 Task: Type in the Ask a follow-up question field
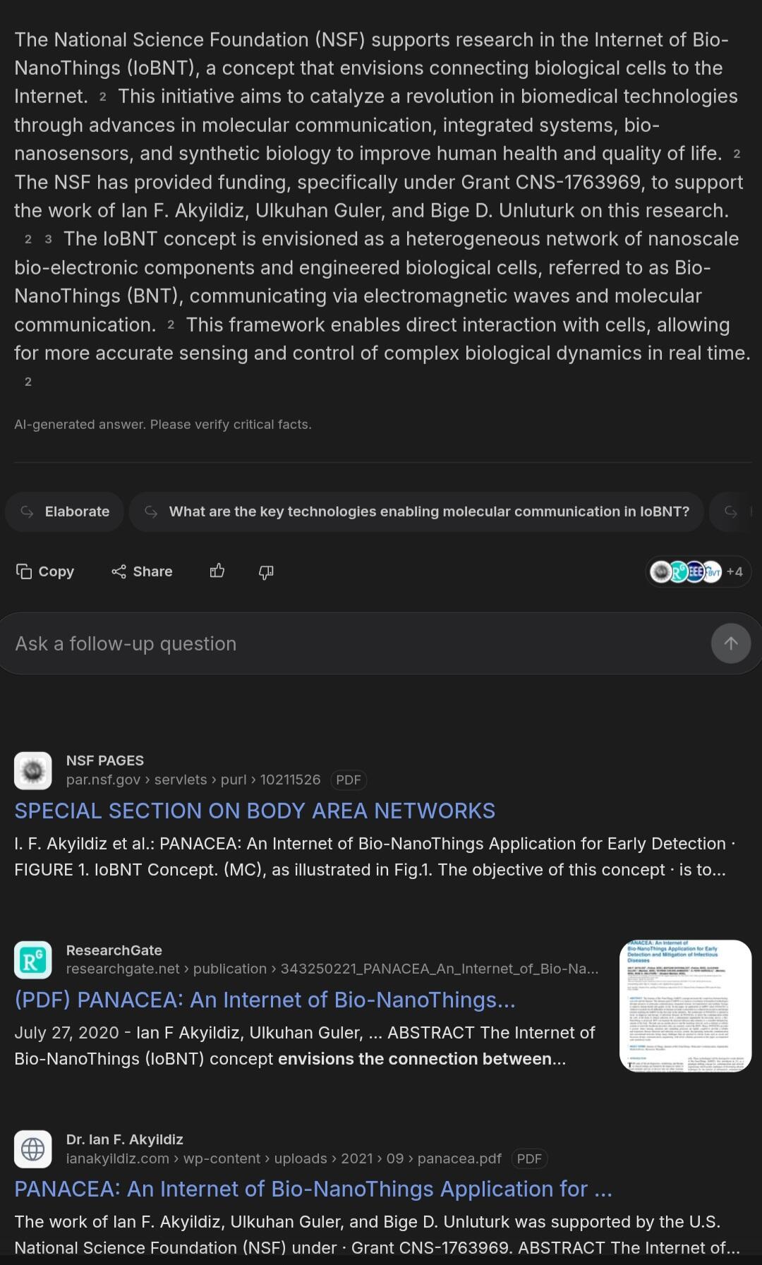[x=353, y=643]
